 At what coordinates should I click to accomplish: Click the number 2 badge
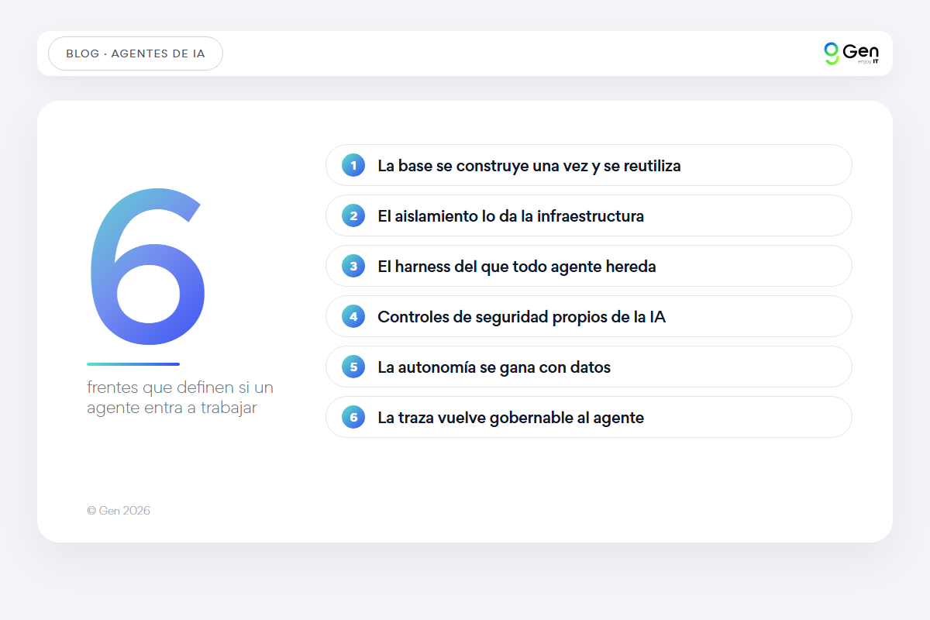353,215
